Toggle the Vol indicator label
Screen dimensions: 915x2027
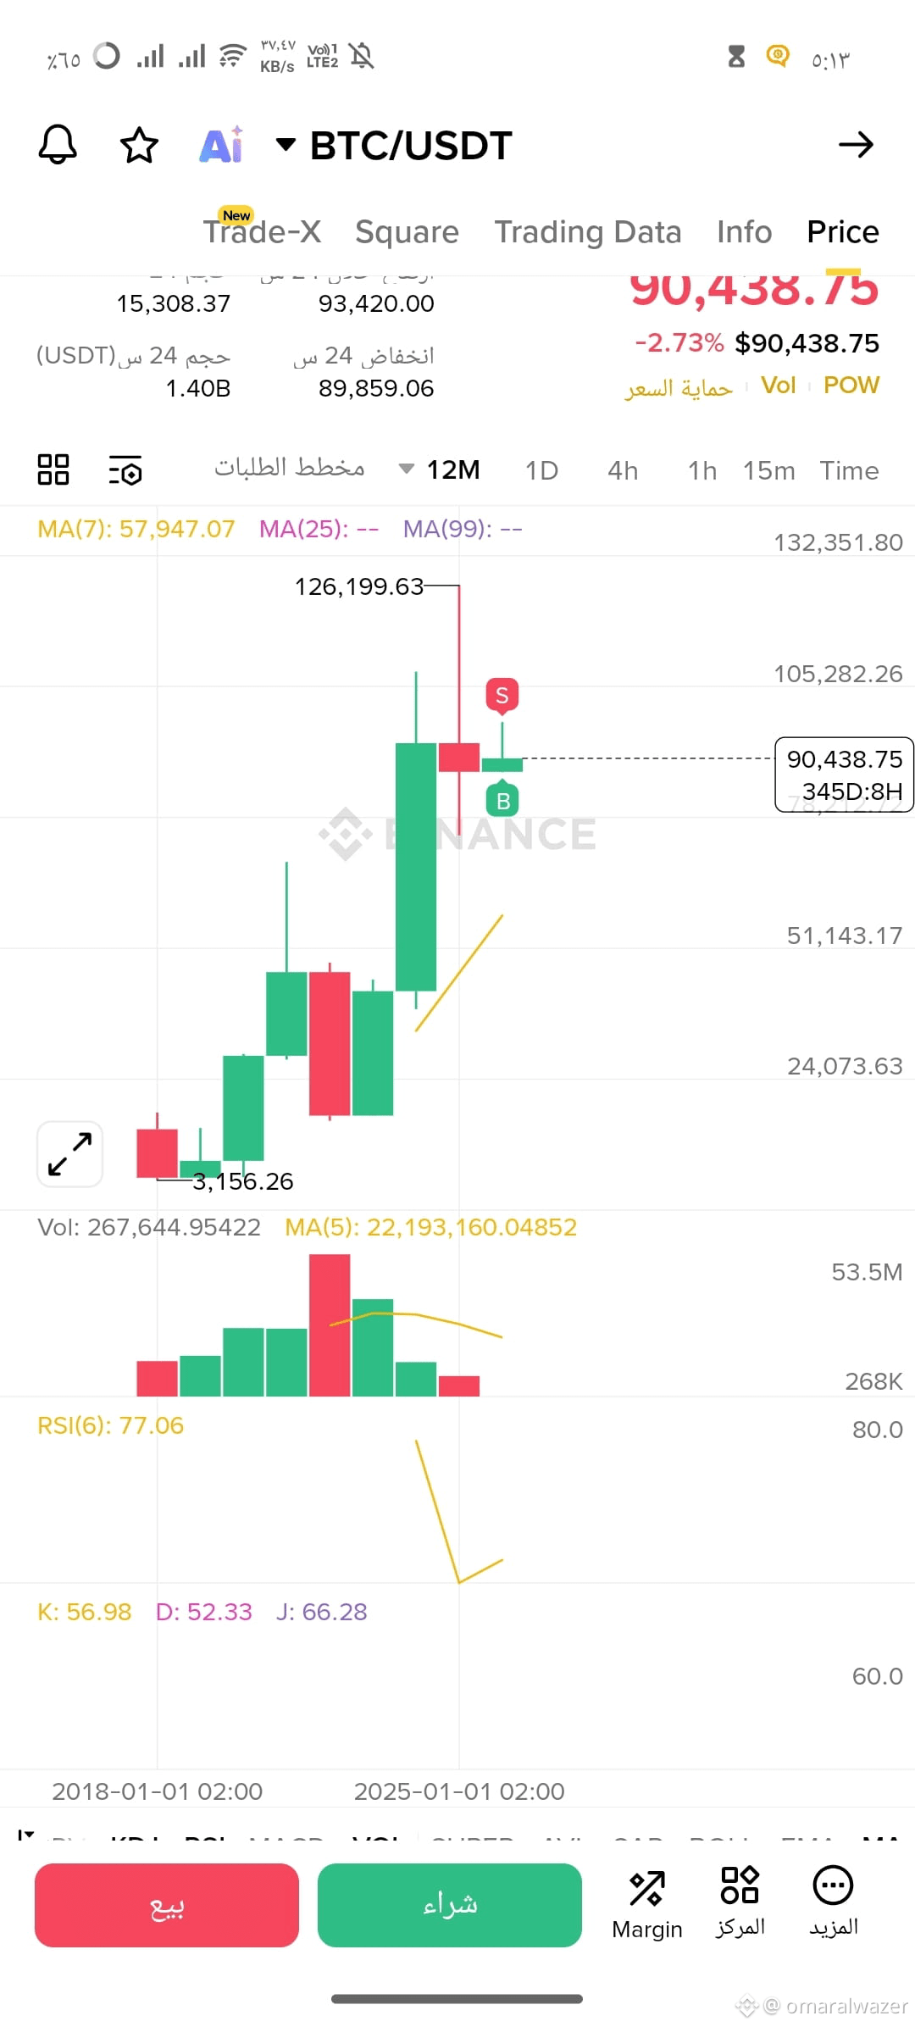coord(778,386)
